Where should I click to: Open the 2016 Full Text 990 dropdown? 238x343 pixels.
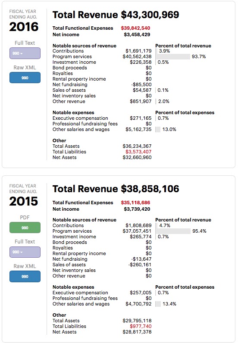pyautogui.click(x=25, y=53)
